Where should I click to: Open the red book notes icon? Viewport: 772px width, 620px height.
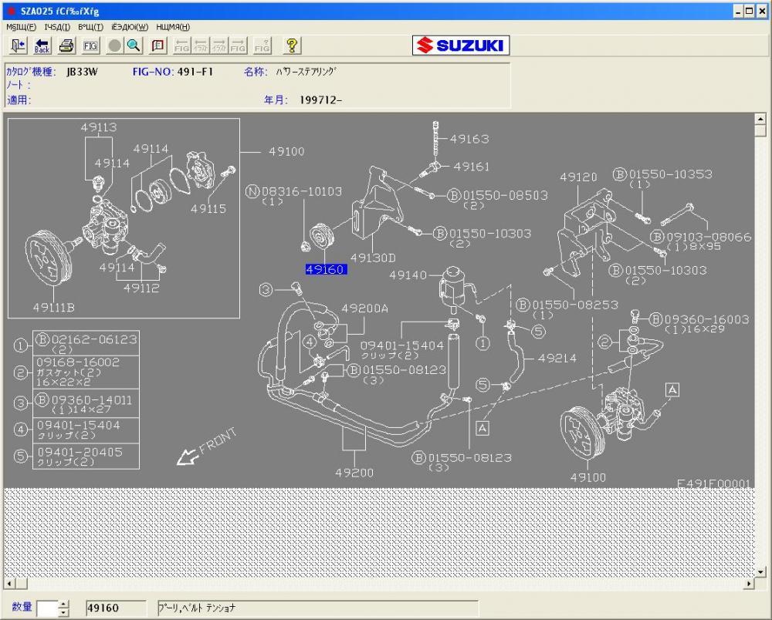157,45
